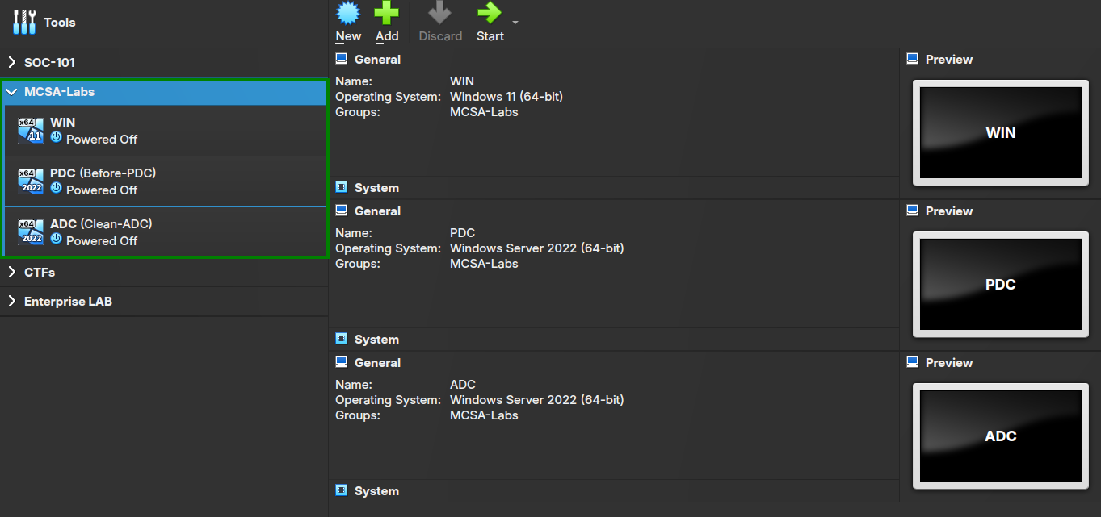Click the General section icon for WIN
The width and height of the screenshot is (1101, 517).
342,59
